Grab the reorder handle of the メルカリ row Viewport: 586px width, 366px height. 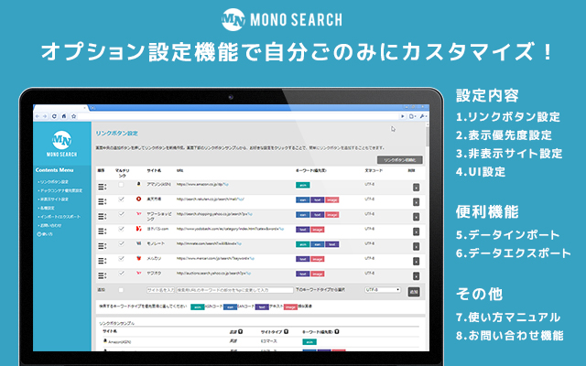click(x=102, y=261)
